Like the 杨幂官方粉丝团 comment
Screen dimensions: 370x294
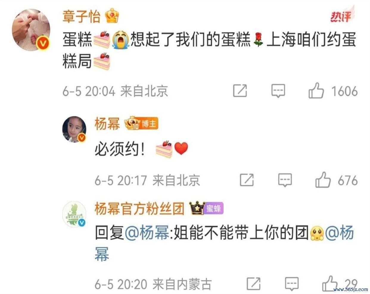330,284
